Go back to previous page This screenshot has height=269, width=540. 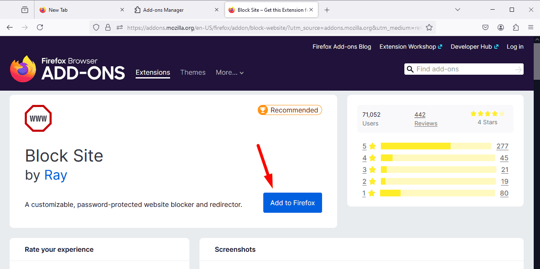pos(10,27)
